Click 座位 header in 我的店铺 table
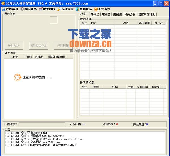This screenshot has height=156, width=170. point(84,23)
